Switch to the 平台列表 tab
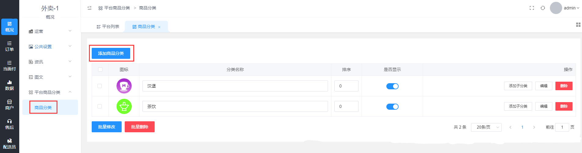Screen dimensions: 582x153 point(108,27)
